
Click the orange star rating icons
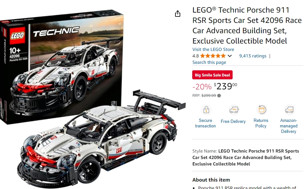213,56
